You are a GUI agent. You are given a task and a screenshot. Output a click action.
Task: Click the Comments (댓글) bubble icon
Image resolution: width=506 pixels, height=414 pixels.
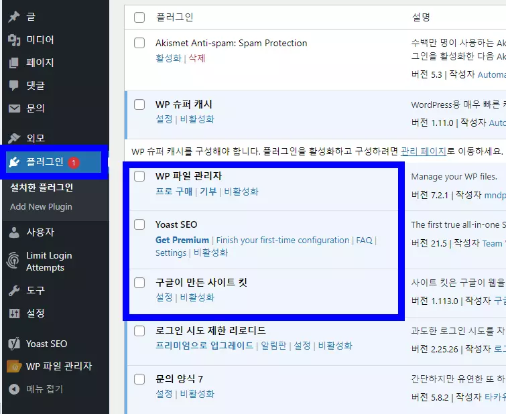tap(14, 86)
